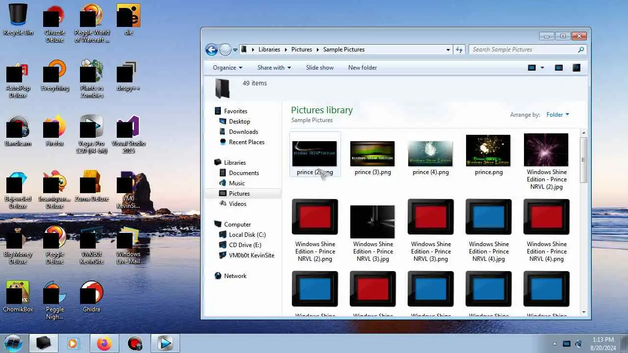Click the Start orb on the taskbar
The height and width of the screenshot is (353, 628).
pyautogui.click(x=13, y=343)
